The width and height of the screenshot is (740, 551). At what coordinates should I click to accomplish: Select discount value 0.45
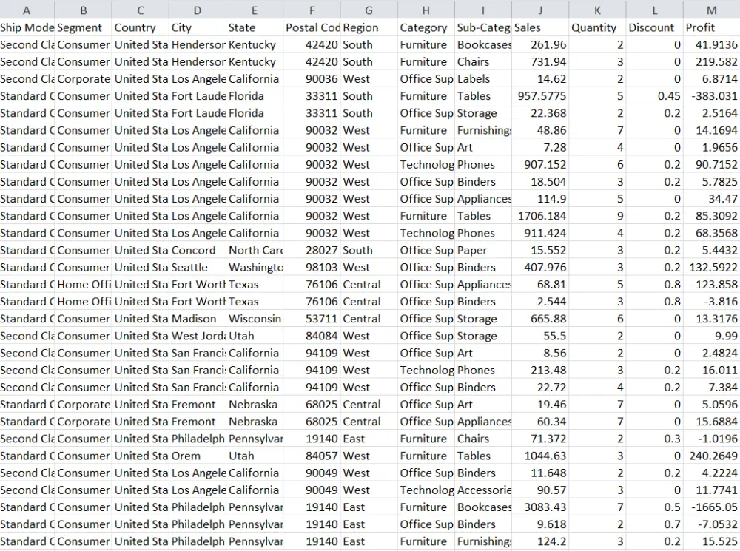655,96
